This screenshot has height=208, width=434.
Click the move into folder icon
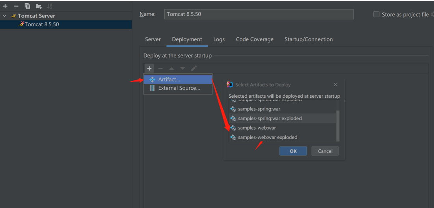[x=39, y=6]
